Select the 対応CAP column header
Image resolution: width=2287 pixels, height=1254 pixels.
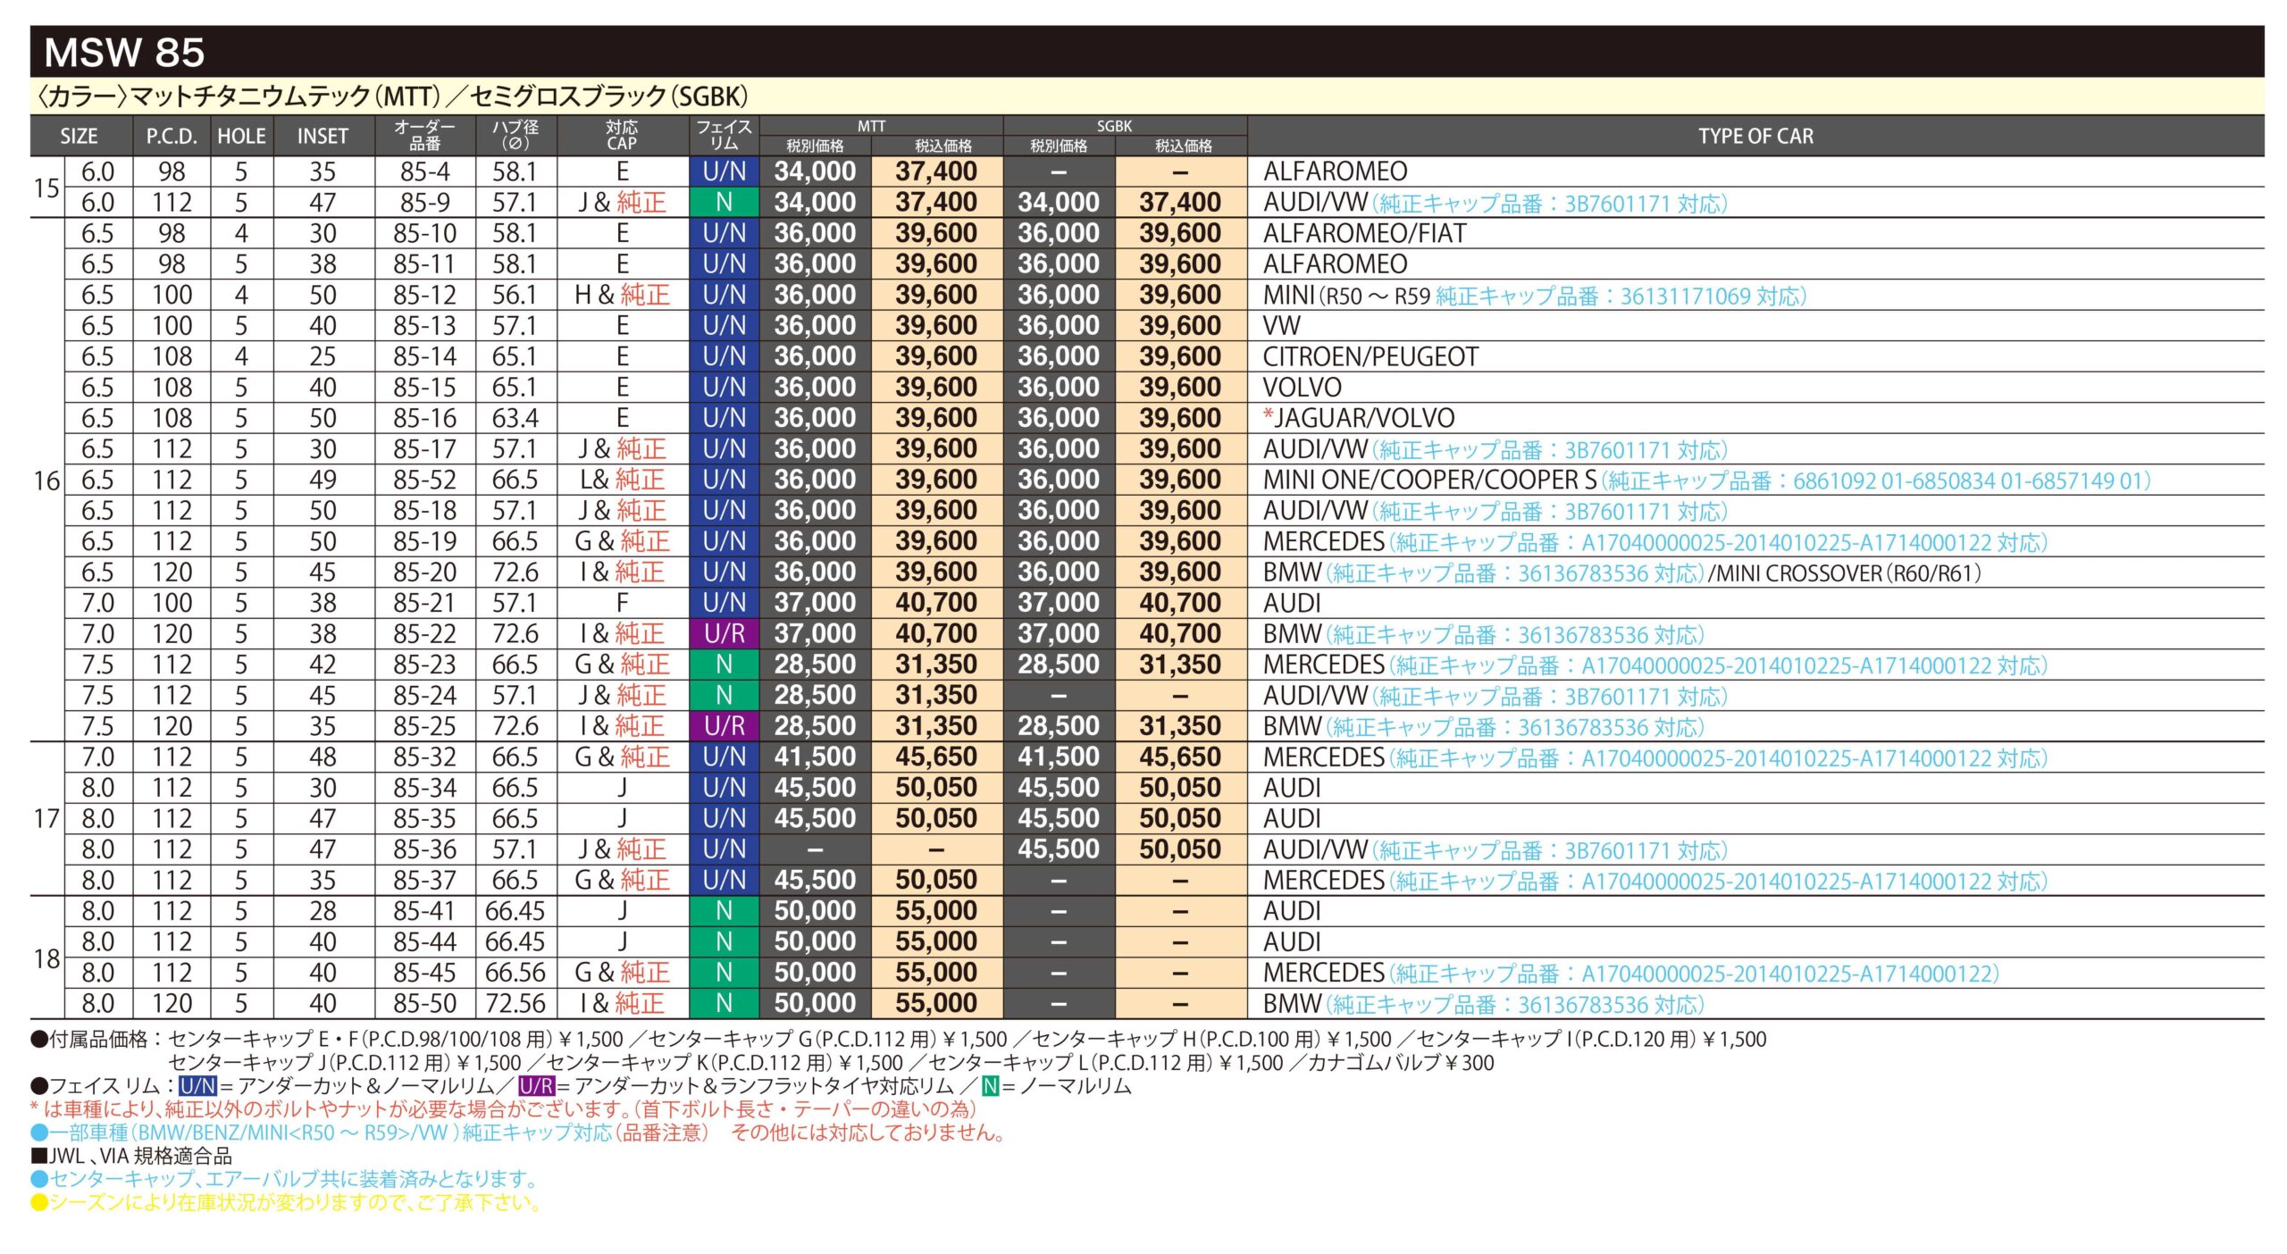(622, 136)
